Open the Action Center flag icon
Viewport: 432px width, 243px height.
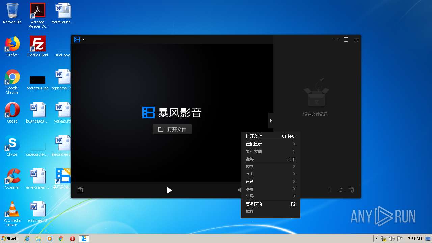pyautogui.click(x=400, y=239)
